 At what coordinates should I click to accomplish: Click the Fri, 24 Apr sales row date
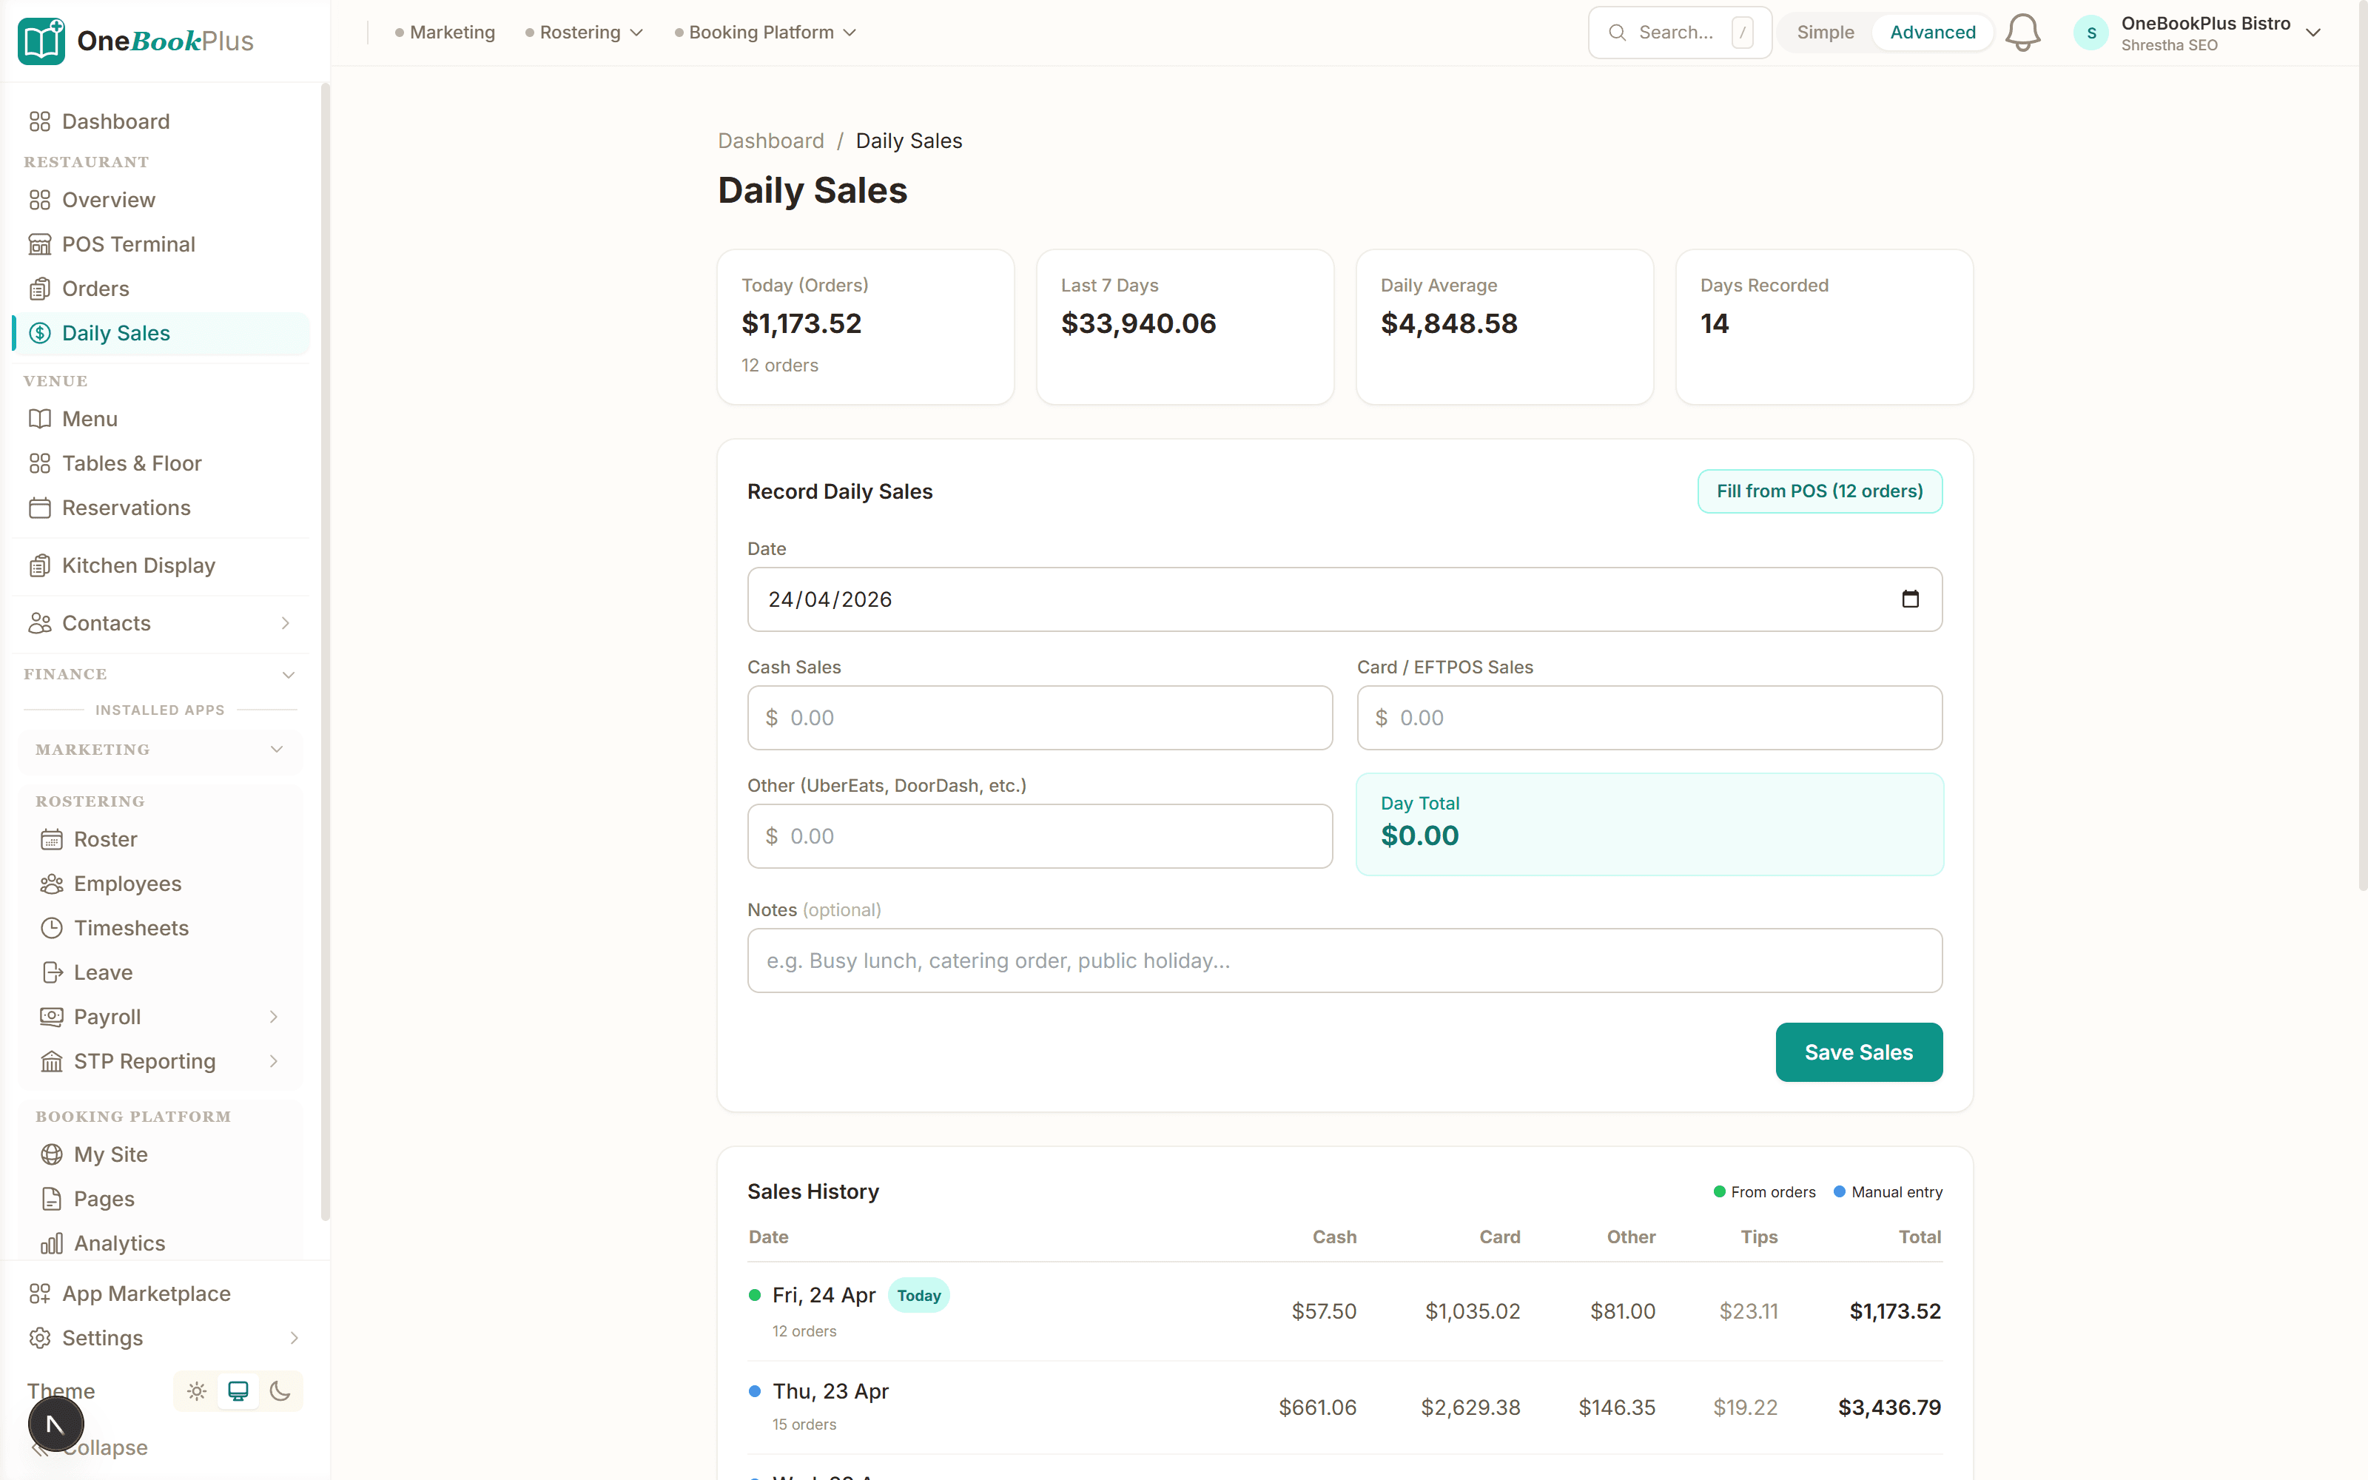tap(823, 1295)
